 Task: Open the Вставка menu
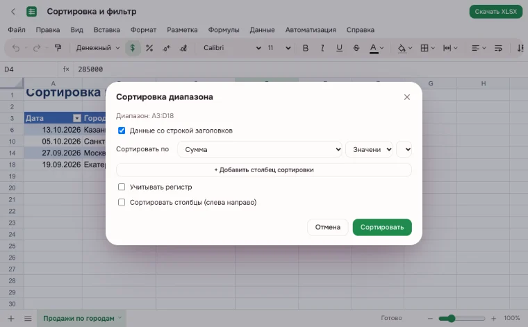point(107,30)
